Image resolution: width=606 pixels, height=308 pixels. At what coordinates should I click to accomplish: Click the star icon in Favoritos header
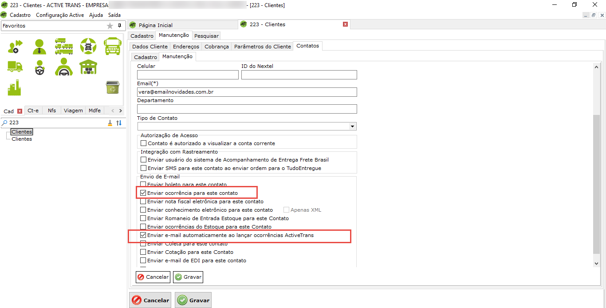point(110,26)
